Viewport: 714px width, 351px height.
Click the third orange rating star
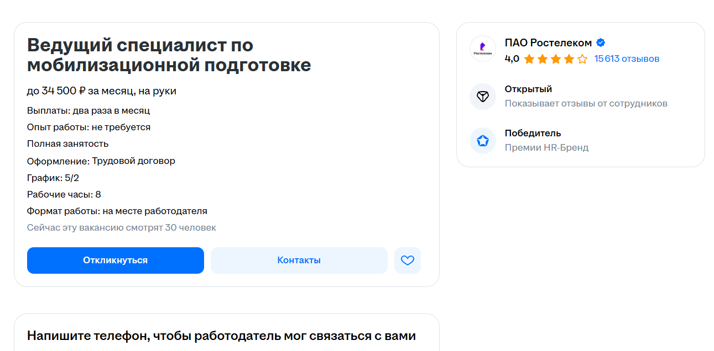(x=556, y=59)
